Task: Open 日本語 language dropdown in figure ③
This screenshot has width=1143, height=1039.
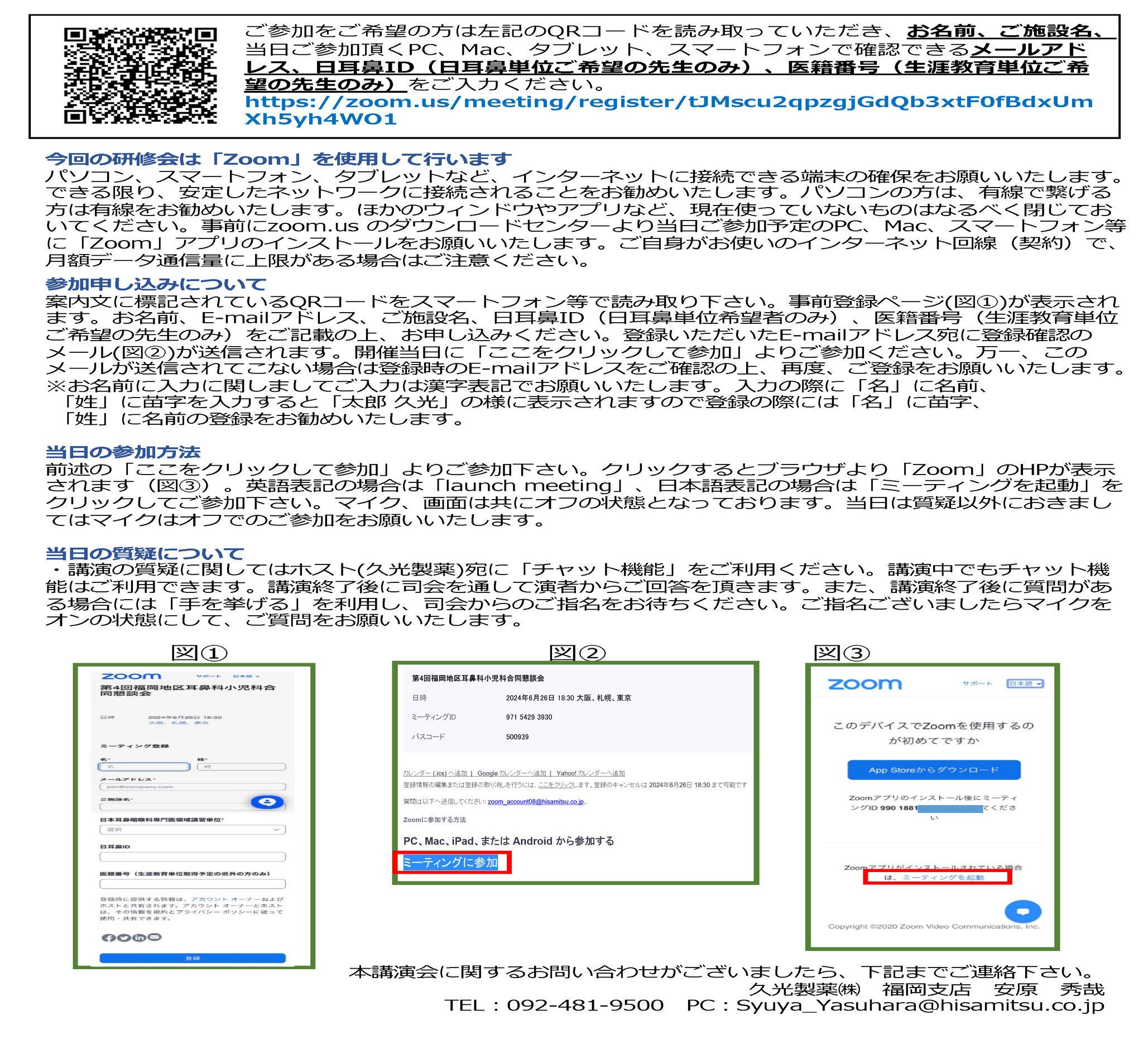Action: coord(1025,684)
